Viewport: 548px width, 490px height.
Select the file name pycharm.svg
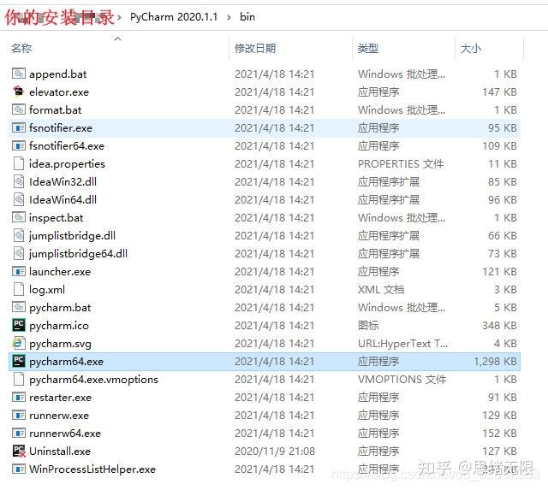61,344
